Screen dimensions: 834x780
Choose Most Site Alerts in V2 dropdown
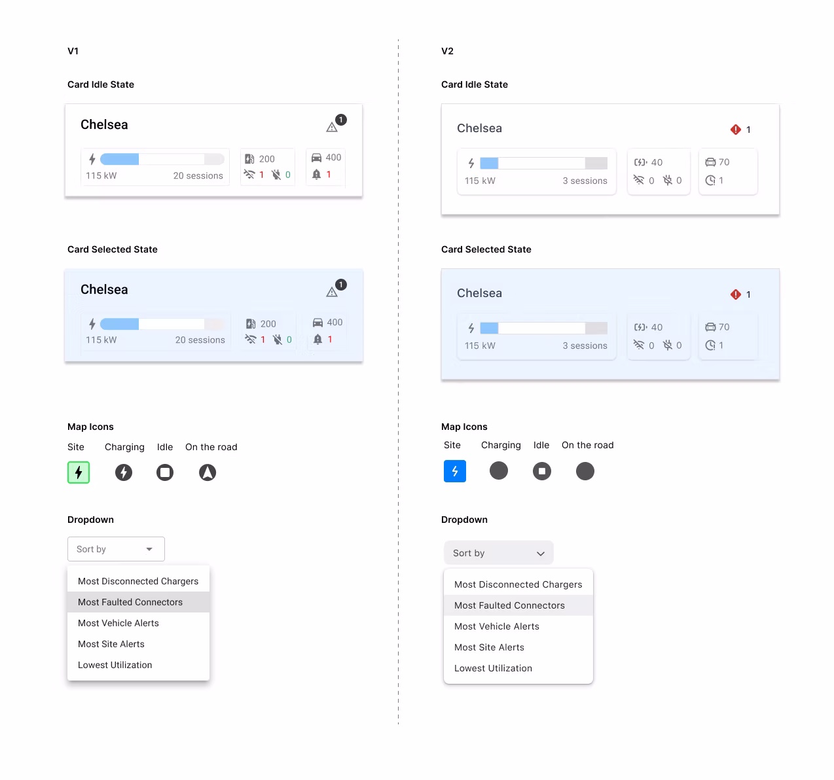518,647
